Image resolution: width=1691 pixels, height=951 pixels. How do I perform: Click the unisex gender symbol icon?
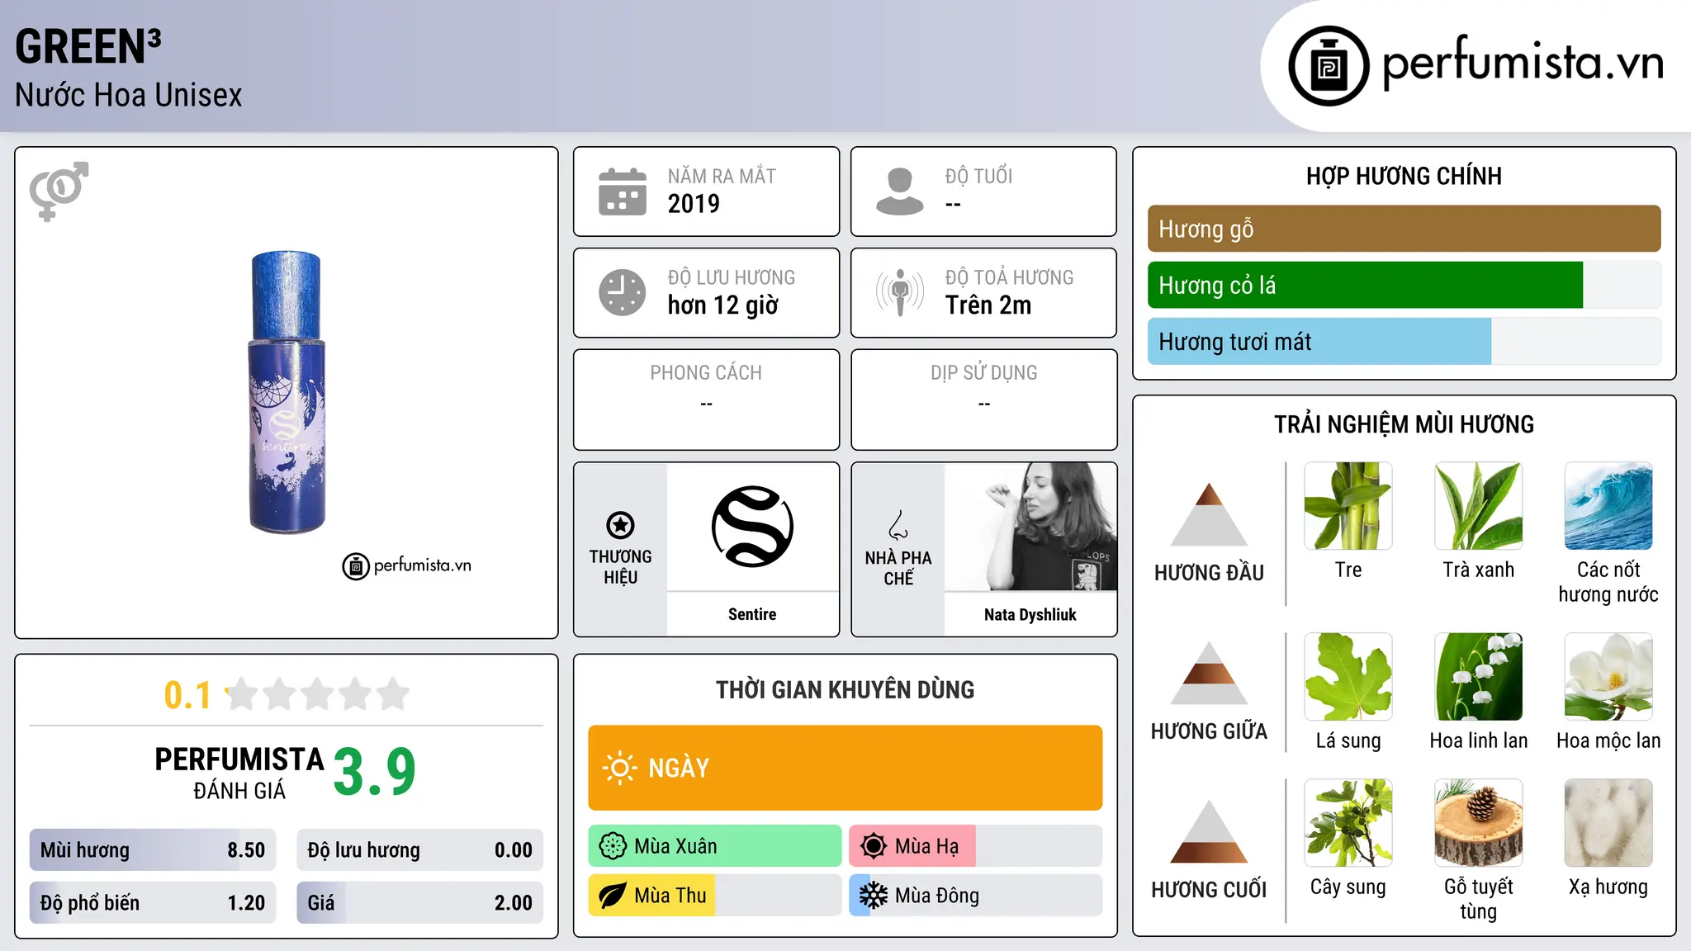(59, 191)
